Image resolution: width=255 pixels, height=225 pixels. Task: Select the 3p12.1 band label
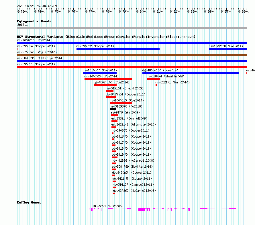tap(22, 25)
